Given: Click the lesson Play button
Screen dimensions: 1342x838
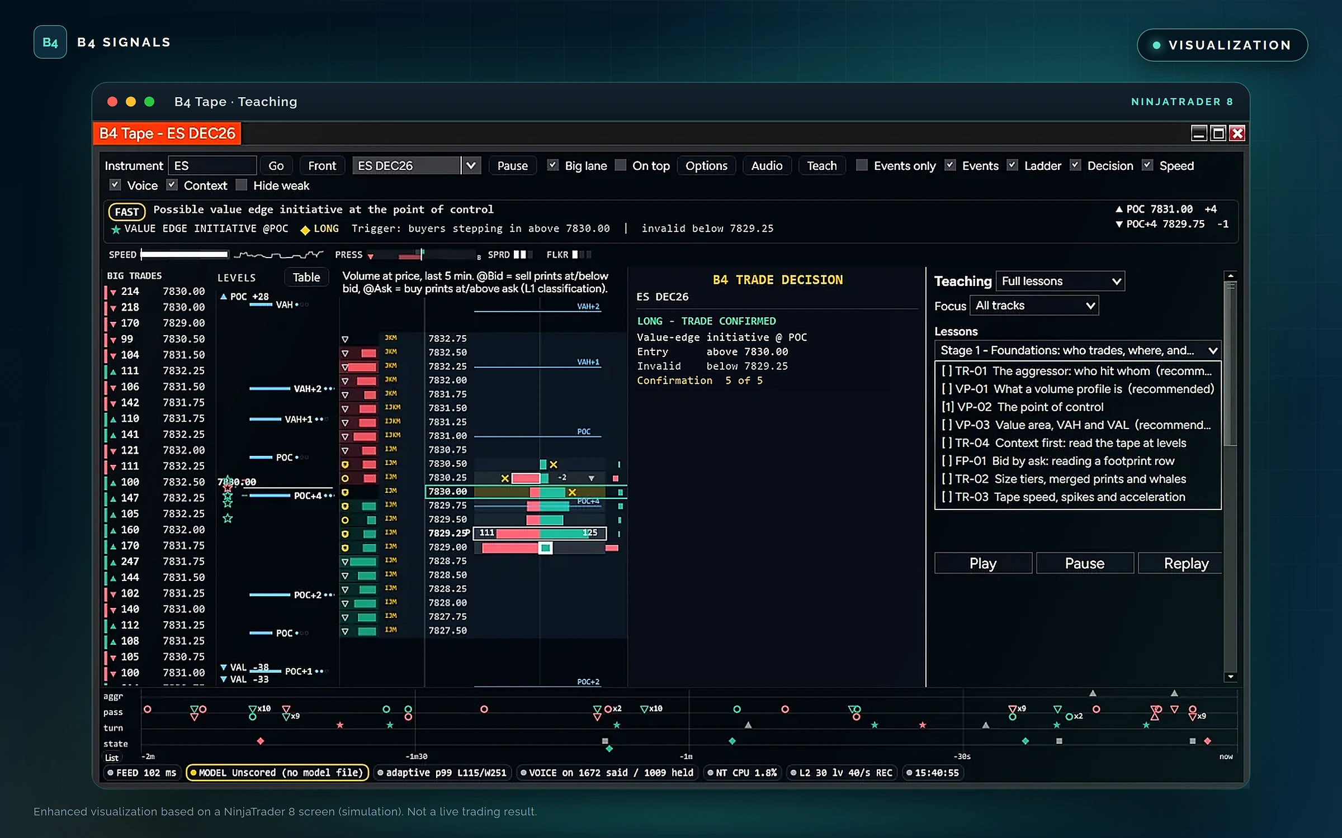Looking at the screenshot, I should [983, 563].
